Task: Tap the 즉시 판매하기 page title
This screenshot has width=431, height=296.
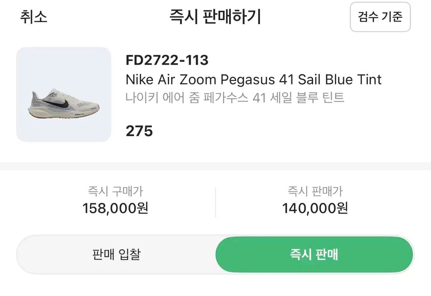Action: (x=215, y=17)
